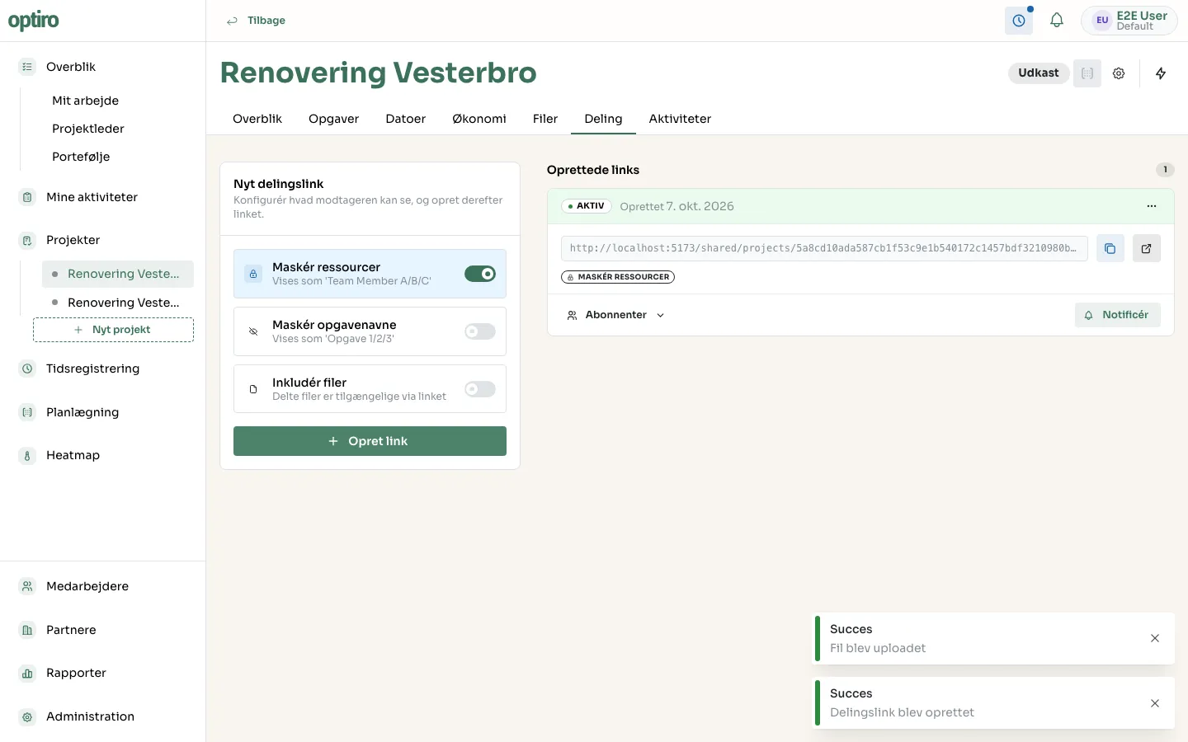Click the Udkast status badge
The image size is (1188, 742).
coord(1039,73)
